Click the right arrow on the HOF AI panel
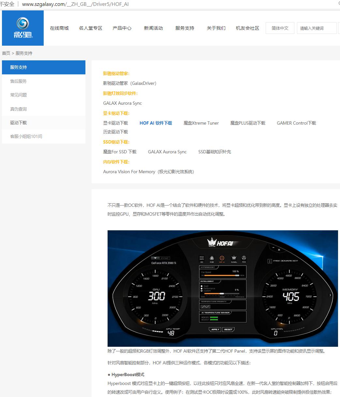Viewport: 340px width, 397px height. click(330, 295)
